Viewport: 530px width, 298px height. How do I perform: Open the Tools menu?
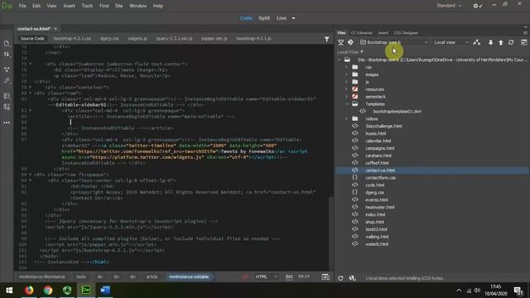(87, 6)
